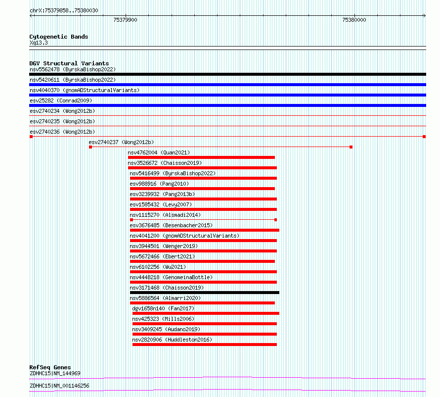Image resolution: width=440 pixels, height=397 pixels.
Task: Open variant esv25282 (Conrad2009)
Action: (61, 100)
